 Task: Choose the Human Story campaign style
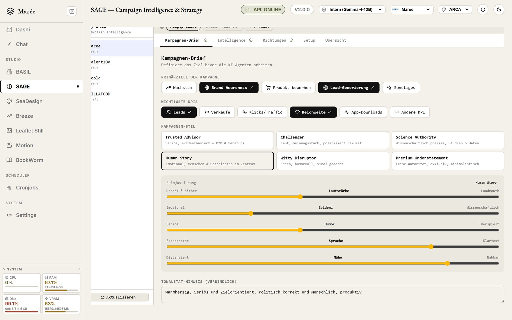coord(218,161)
